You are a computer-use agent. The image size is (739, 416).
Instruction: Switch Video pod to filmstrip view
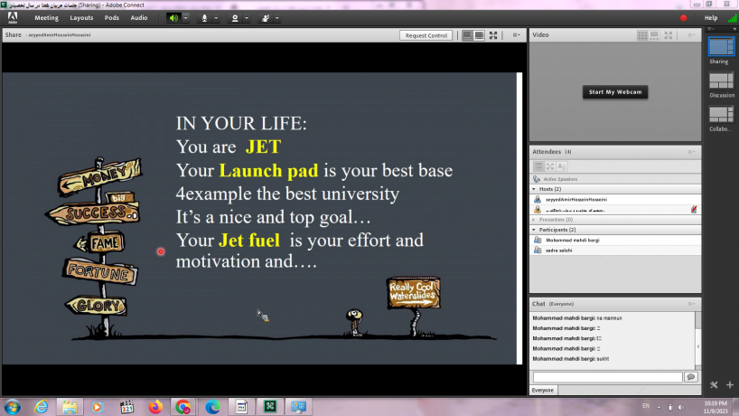click(x=654, y=35)
